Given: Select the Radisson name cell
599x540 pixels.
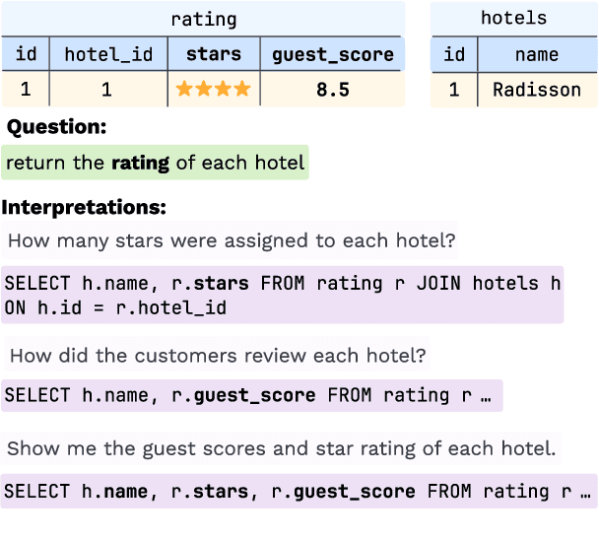Looking at the screenshot, I should 537,91.
